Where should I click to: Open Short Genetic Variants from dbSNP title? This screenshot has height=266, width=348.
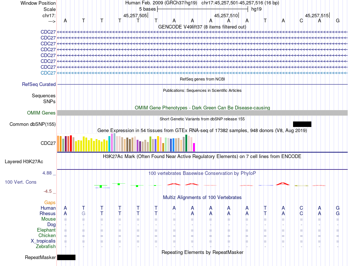(202, 119)
